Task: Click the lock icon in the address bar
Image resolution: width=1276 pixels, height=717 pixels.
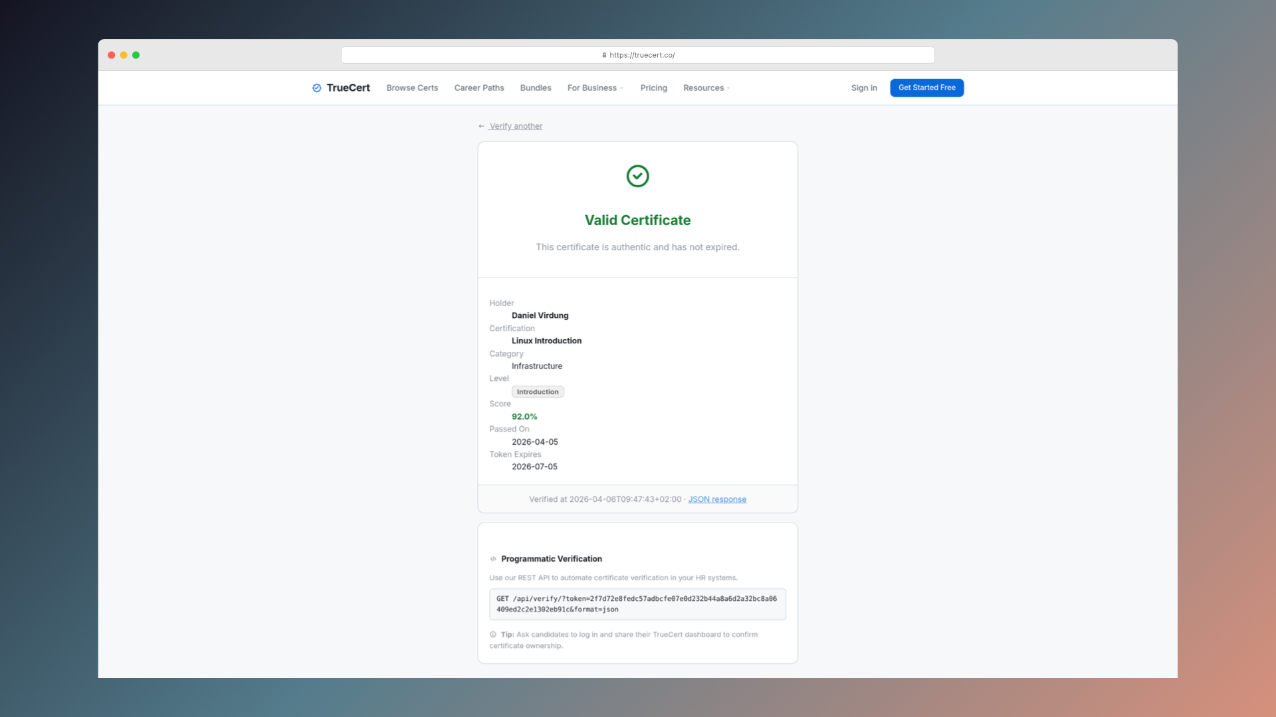Action: (x=604, y=55)
